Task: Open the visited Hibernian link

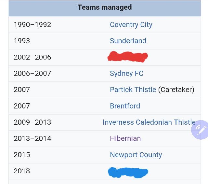Action: (125, 138)
